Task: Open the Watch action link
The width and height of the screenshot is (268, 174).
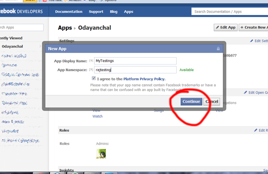Action: pos(98,116)
